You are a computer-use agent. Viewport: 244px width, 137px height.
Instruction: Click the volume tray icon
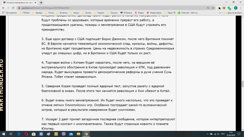(218, 134)
